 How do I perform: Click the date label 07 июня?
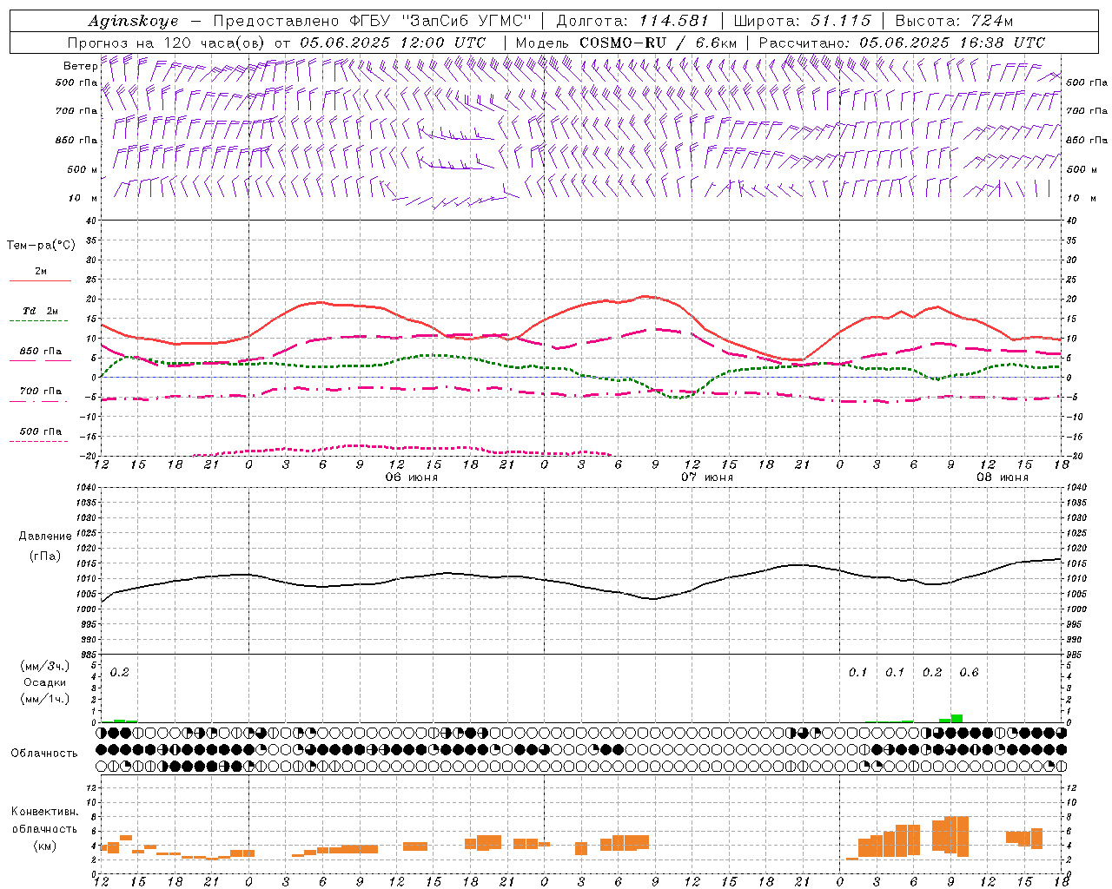706,477
